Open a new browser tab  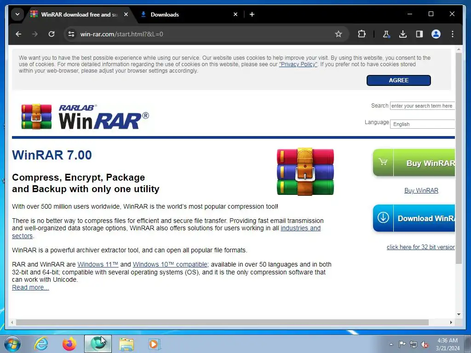252,14
